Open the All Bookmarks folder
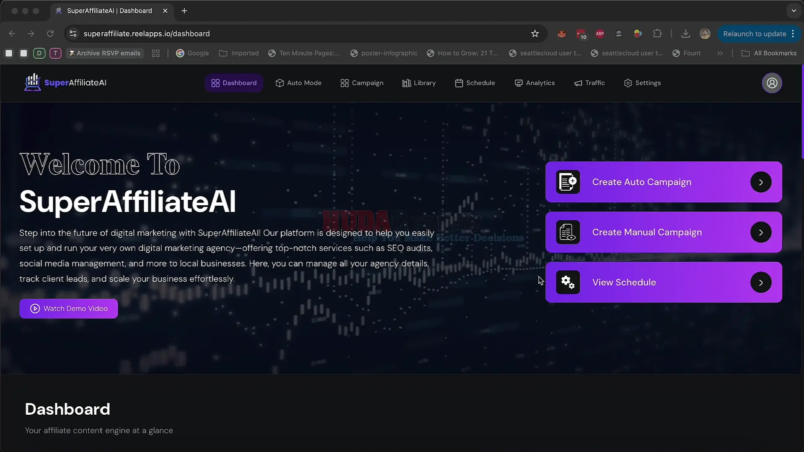 [769, 53]
